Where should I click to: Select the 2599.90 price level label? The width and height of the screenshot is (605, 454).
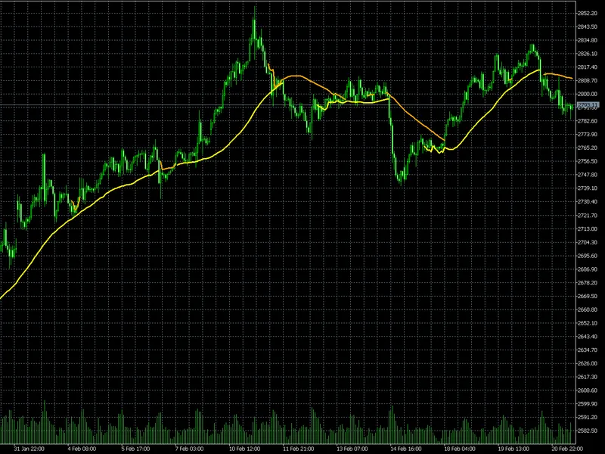click(x=588, y=404)
